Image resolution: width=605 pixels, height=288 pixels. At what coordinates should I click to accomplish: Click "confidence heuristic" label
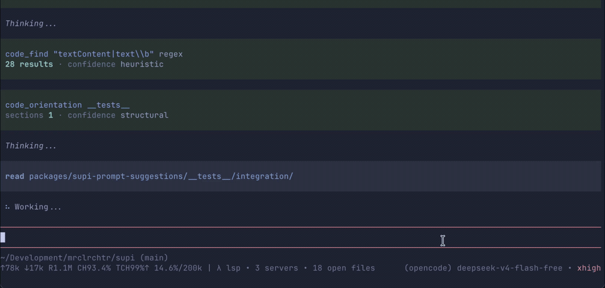(x=115, y=64)
